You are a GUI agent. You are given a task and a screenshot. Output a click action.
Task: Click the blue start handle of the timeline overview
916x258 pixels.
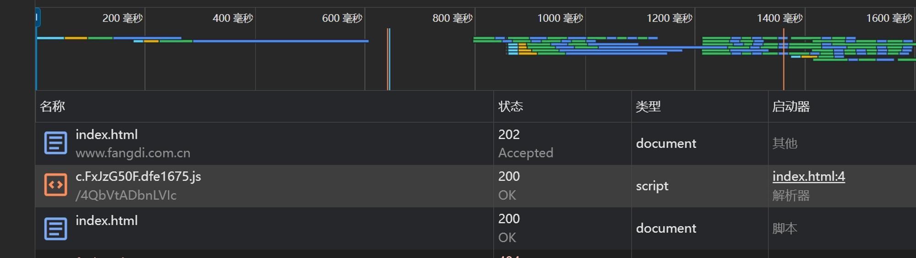pyautogui.click(x=38, y=17)
